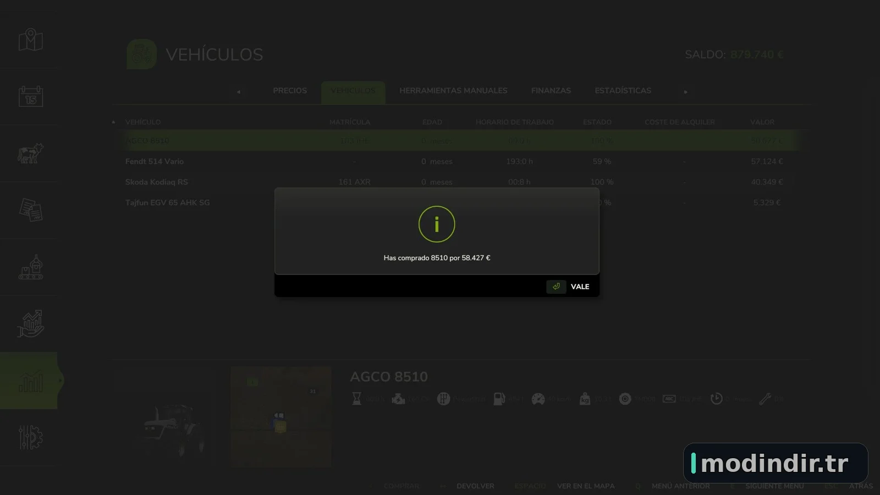Switch to the FINANZAS tab
The image size is (880, 495).
(x=551, y=91)
